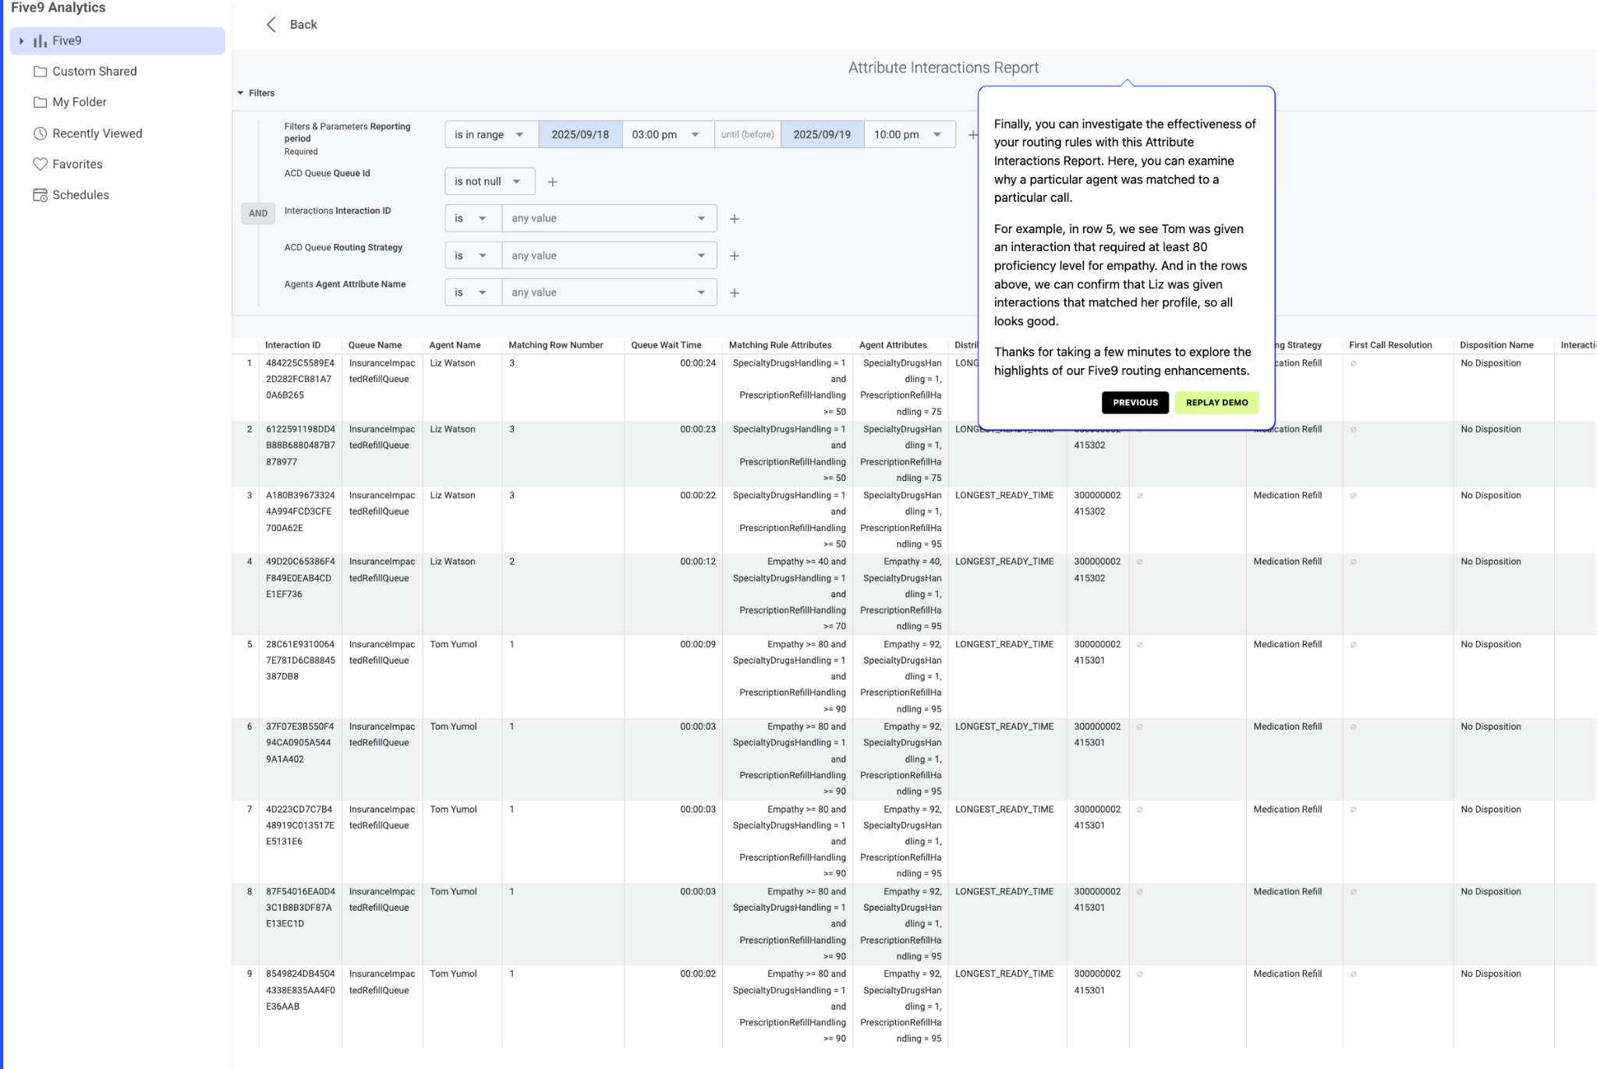This screenshot has width=1597, height=1069.
Task: Open Favorites heart item
Action: 77,164
